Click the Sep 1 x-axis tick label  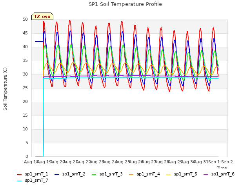214,162
